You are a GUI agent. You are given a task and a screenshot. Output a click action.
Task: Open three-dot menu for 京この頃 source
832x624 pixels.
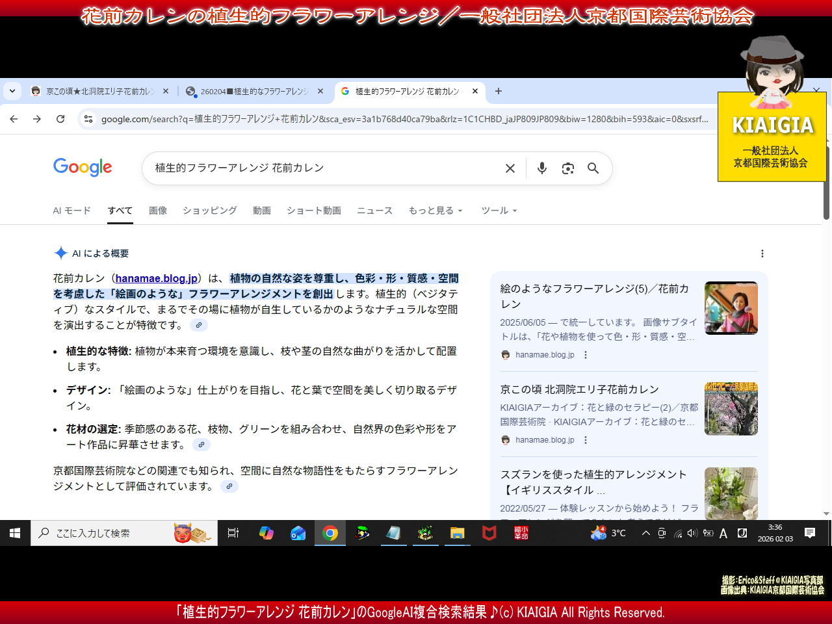pos(586,440)
